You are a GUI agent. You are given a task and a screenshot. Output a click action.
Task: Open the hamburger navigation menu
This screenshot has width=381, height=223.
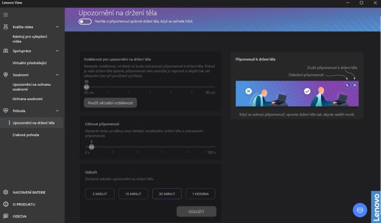[6, 14]
